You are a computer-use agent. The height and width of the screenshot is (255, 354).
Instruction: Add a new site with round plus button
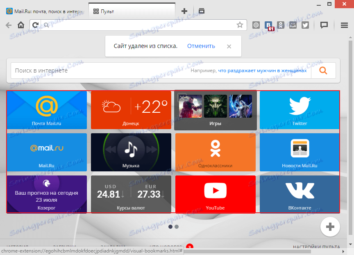330,227
